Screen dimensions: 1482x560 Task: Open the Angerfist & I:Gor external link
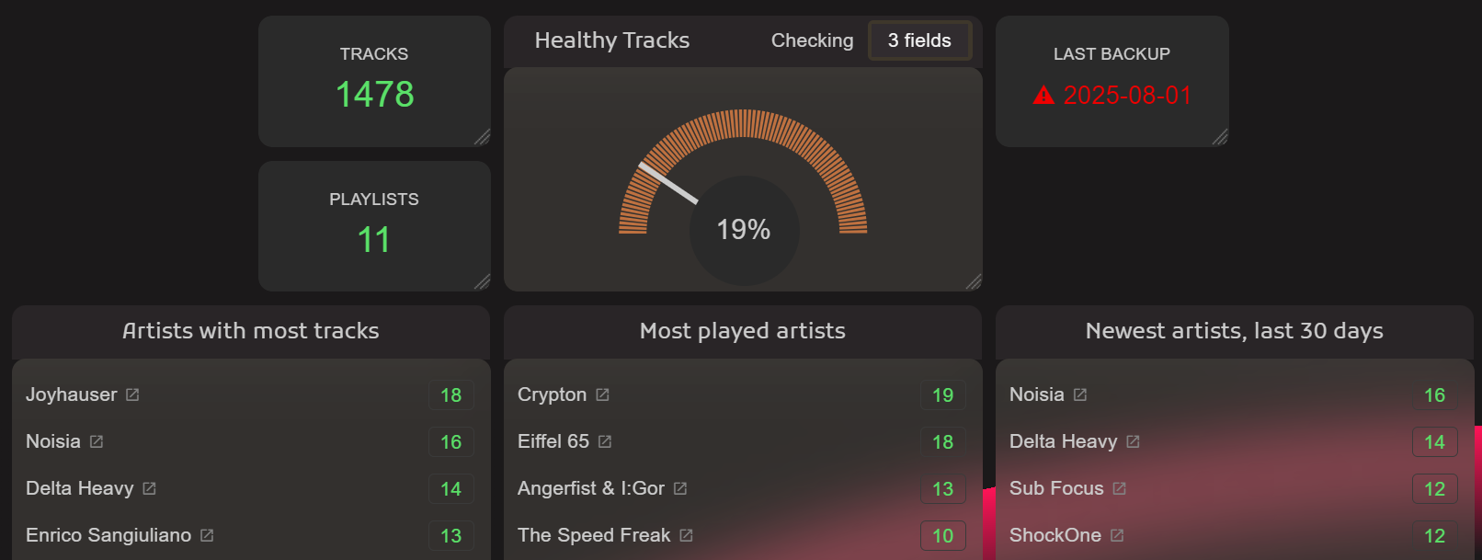(680, 488)
